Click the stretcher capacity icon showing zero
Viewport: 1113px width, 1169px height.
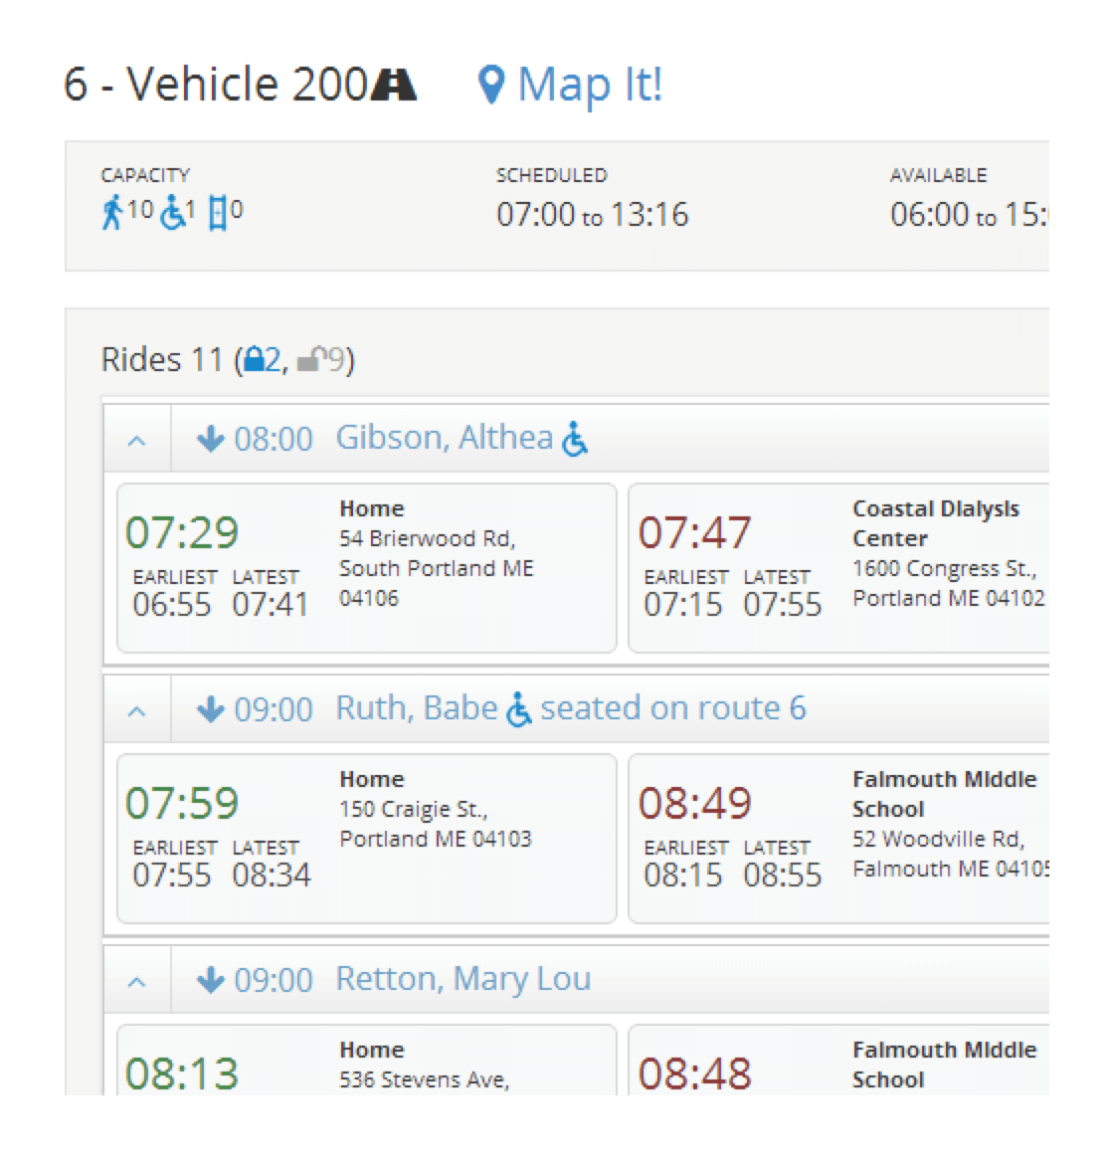click(217, 210)
